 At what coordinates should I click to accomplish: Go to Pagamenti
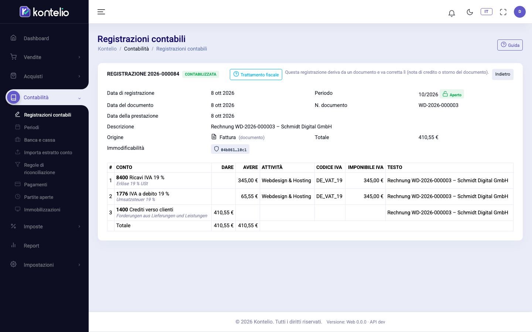[35, 184]
